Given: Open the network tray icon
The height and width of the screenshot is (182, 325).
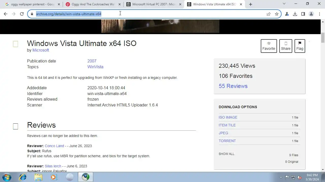Looking at the screenshot, I should click(x=293, y=177).
